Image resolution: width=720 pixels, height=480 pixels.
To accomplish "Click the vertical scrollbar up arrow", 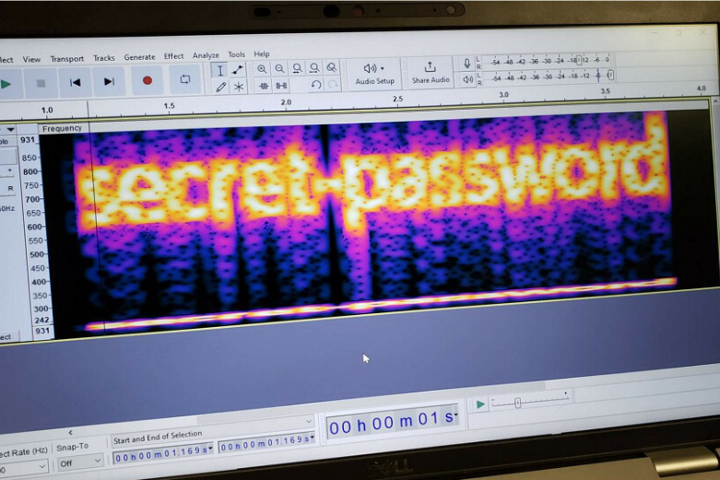I will click(715, 100).
